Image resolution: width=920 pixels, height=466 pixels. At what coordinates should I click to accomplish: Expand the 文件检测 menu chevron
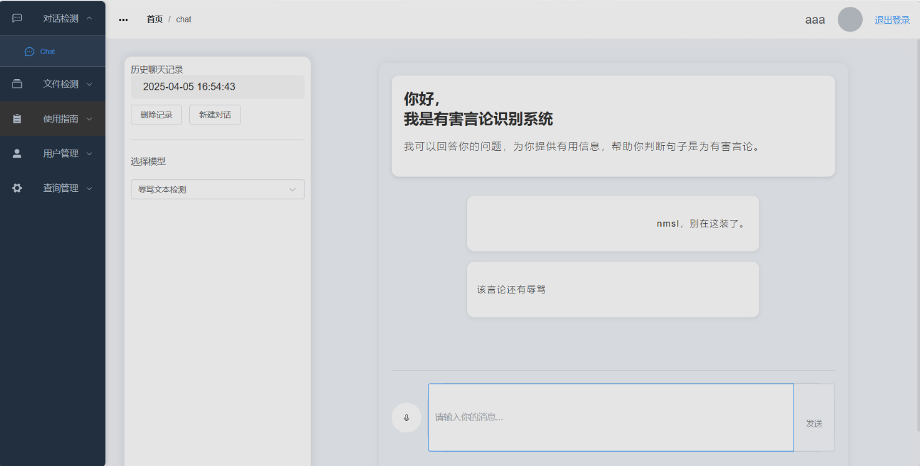click(89, 84)
